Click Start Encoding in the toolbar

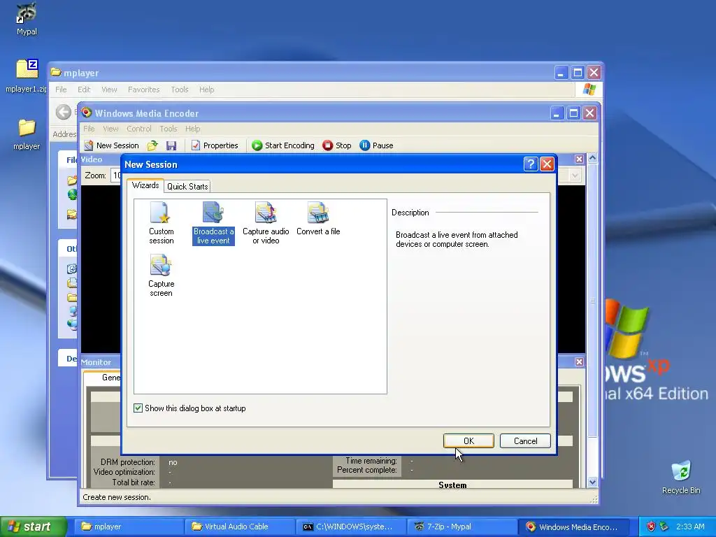[x=283, y=145]
